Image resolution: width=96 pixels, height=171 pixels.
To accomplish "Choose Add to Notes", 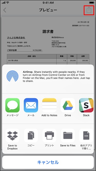I will pyautogui.click(x=49, y=105).
